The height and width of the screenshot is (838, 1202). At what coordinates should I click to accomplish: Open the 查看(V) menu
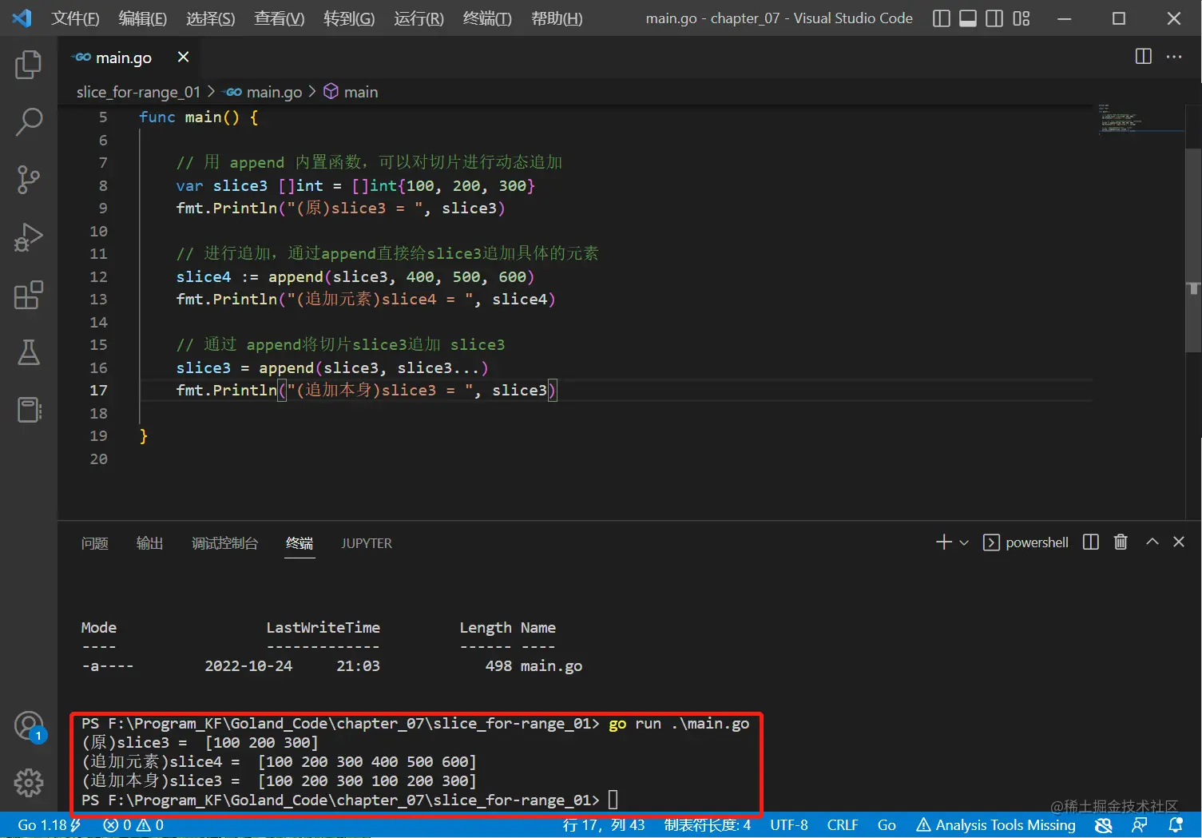279,18
